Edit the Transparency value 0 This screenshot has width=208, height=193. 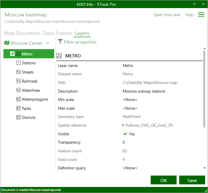pos(124,142)
